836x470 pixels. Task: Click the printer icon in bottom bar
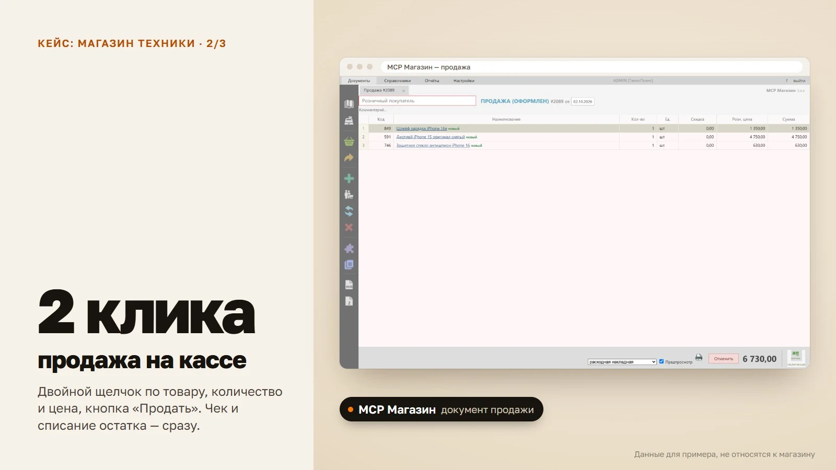coord(699,358)
